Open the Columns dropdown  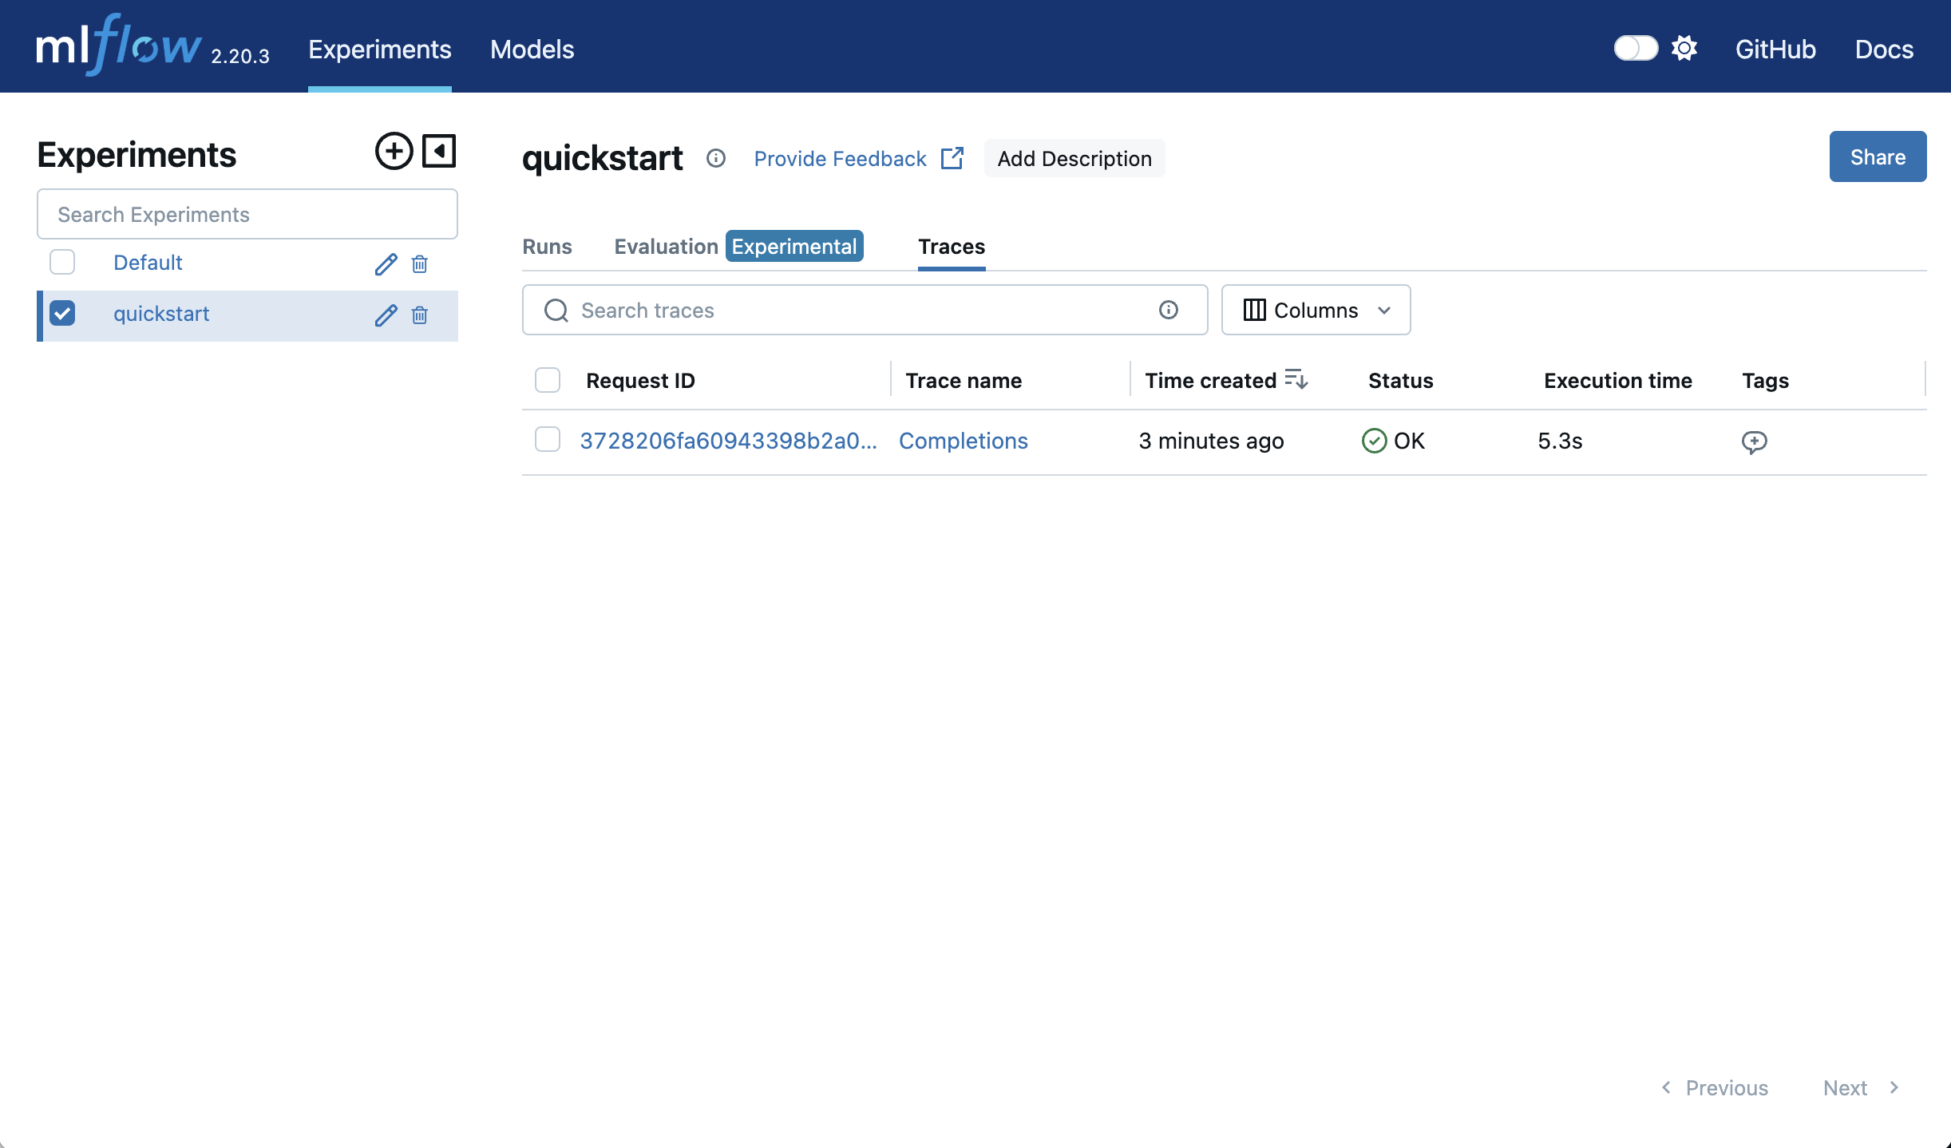1316,310
